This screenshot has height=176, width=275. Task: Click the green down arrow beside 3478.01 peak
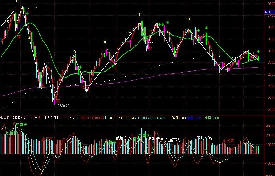click(27, 13)
